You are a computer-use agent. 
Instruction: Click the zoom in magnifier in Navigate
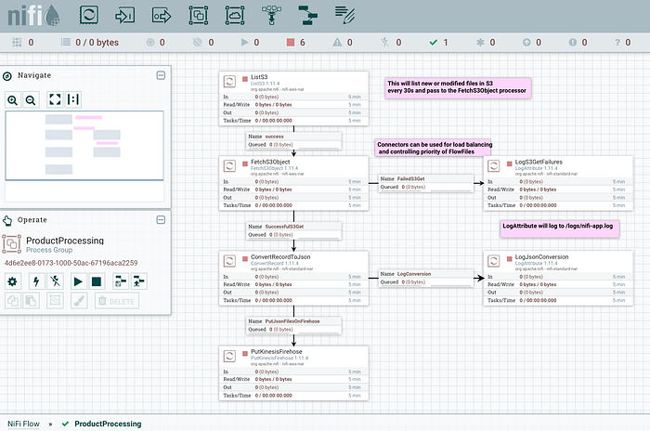(x=12, y=100)
